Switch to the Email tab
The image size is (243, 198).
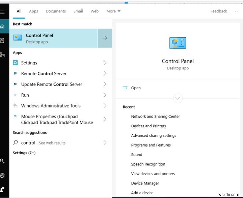pyautogui.click(x=78, y=11)
